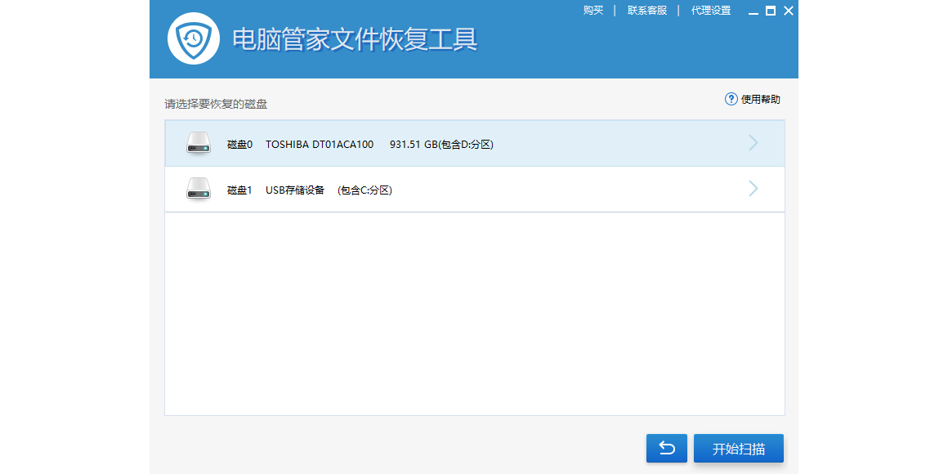This screenshot has width=948, height=474.
Task: Open 代理设置 in the top bar
Action: pyautogui.click(x=711, y=11)
